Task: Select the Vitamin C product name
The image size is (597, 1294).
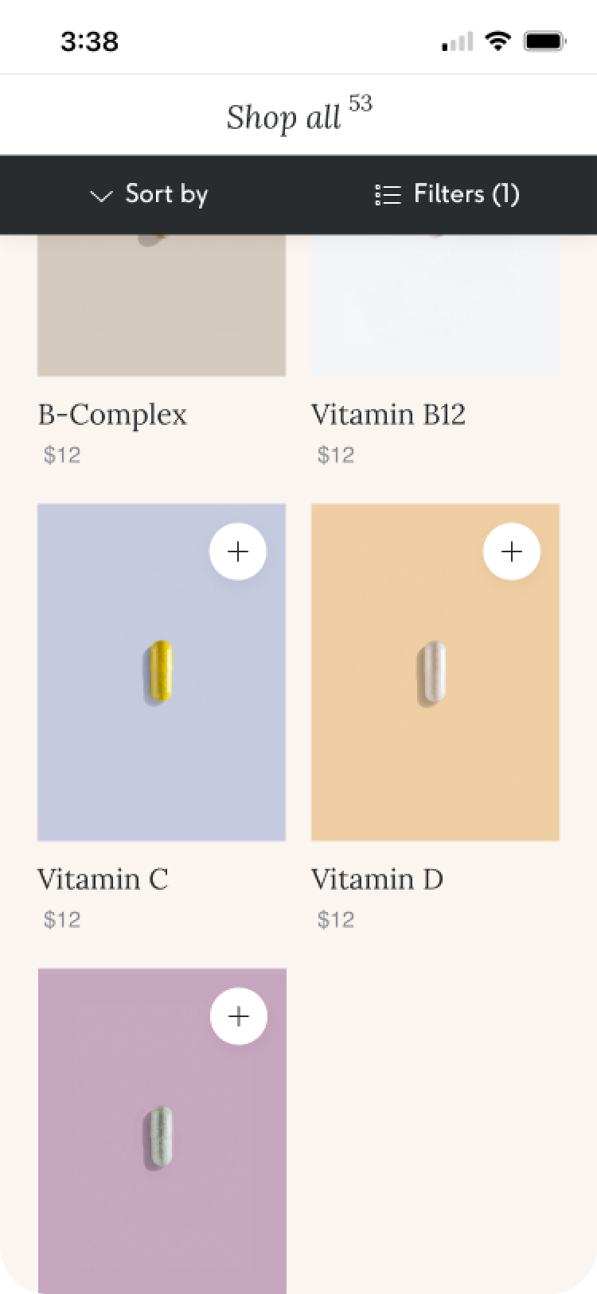Action: 103,879
